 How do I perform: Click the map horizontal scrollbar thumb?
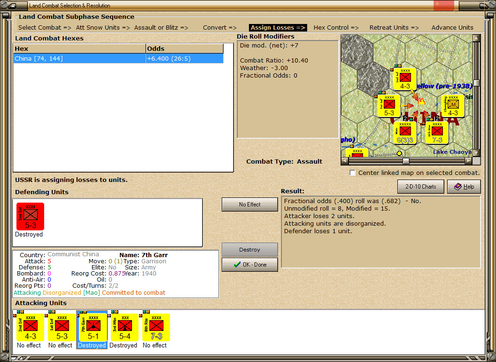pos(406,161)
